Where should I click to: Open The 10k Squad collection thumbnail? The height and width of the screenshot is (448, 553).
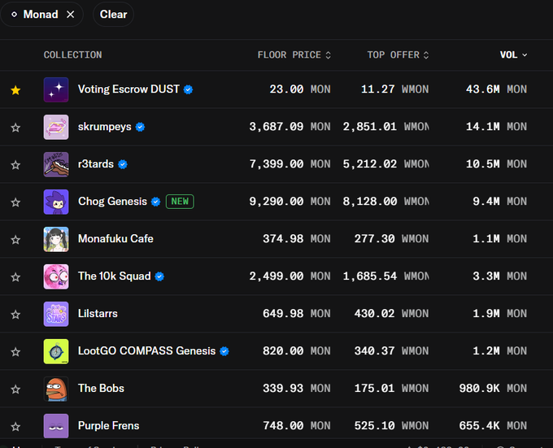[56, 276]
